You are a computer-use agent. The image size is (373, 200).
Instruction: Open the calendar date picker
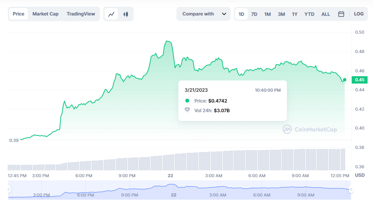[341, 14]
